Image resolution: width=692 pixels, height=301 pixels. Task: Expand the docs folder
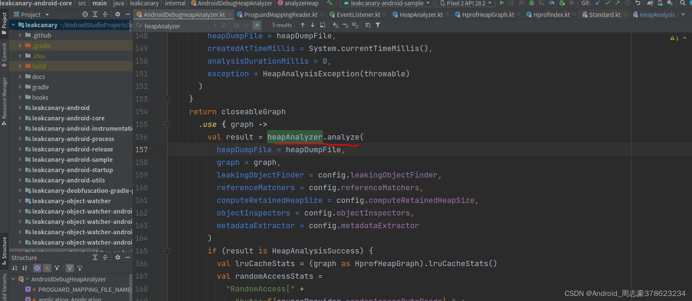pos(20,76)
